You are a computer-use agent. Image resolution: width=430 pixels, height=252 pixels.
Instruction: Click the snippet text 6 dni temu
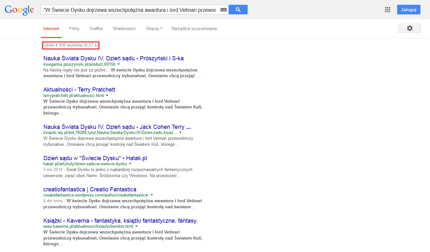(53, 201)
